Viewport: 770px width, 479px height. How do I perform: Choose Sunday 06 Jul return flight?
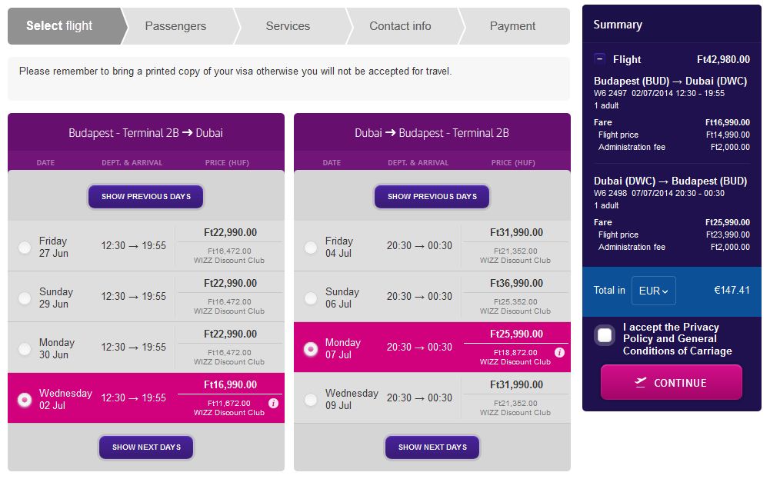pos(311,298)
